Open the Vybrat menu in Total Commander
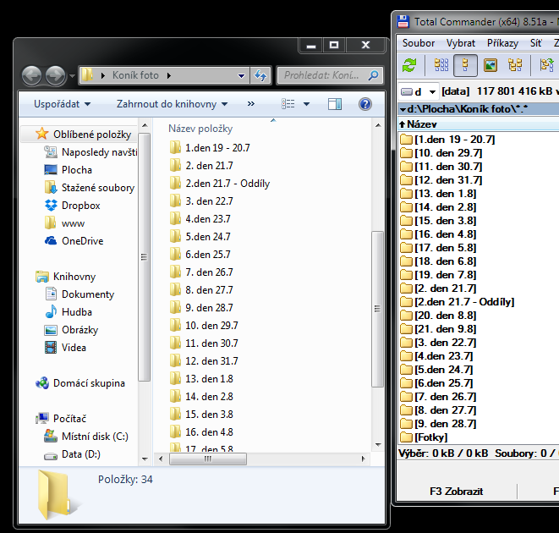 461,43
